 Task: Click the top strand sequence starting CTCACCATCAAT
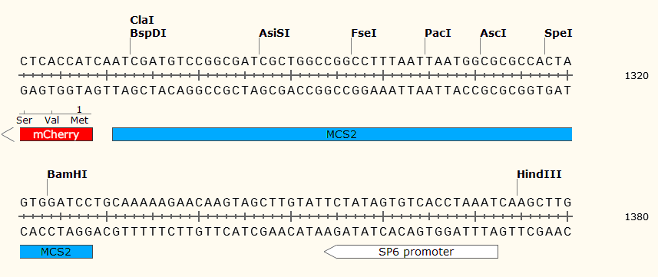296,61
